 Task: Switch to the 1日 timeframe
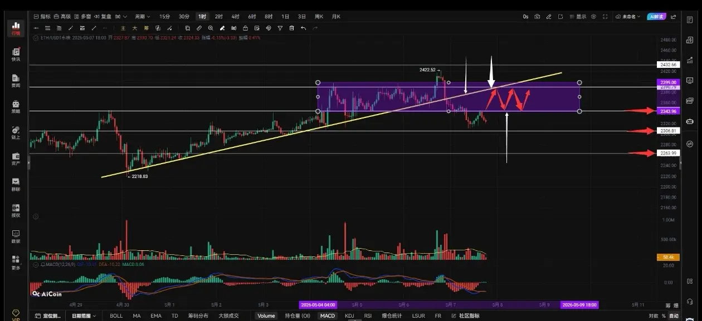pyautogui.click(x=285, y=17)
